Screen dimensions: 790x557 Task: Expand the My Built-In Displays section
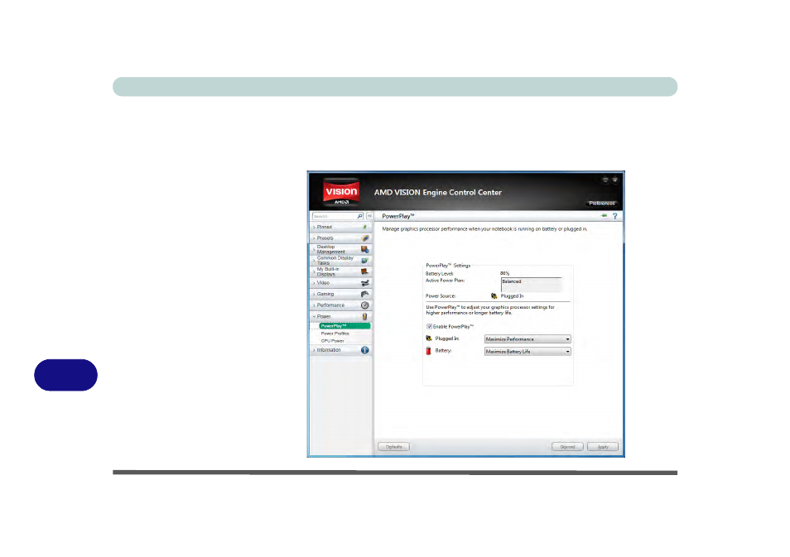tap(340, 272)
